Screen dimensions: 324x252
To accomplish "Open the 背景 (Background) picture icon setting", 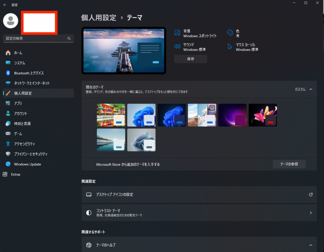I will pos(177,33).
